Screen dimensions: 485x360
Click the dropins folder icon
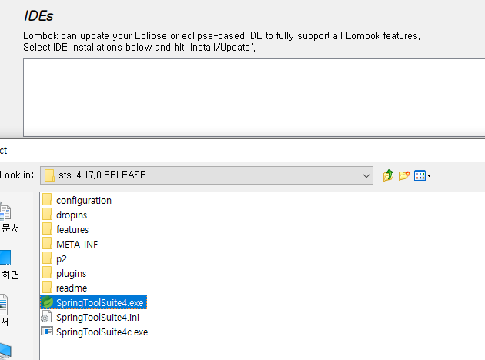47,214
